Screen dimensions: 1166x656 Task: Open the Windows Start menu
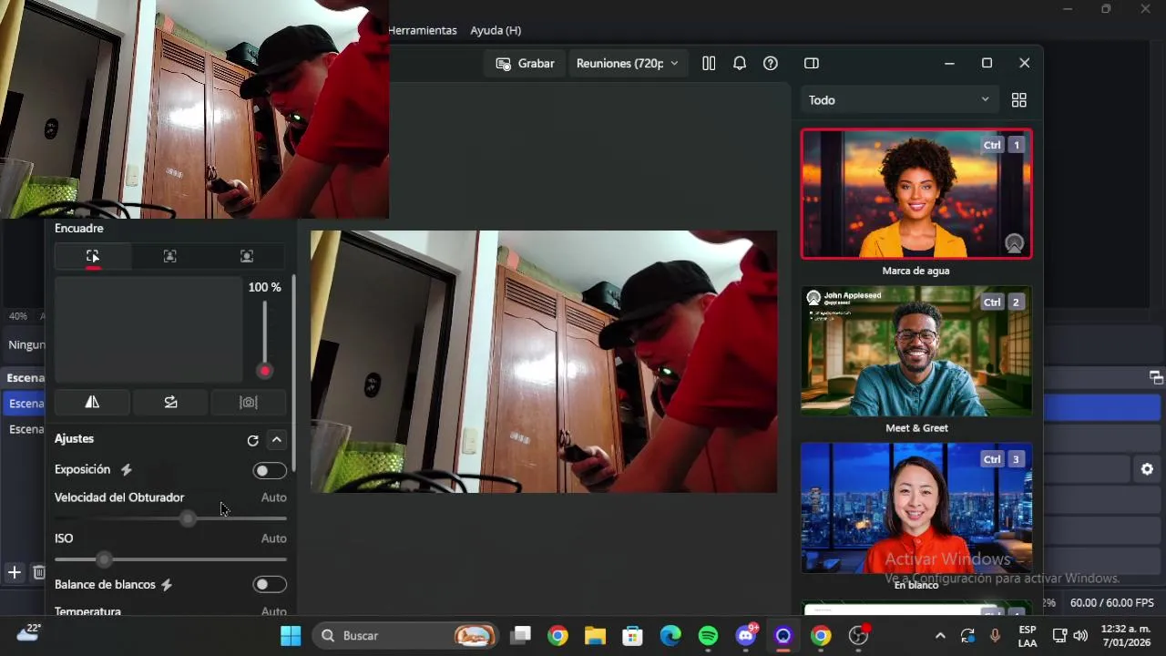pyautogui.click(x=291, y=636)
